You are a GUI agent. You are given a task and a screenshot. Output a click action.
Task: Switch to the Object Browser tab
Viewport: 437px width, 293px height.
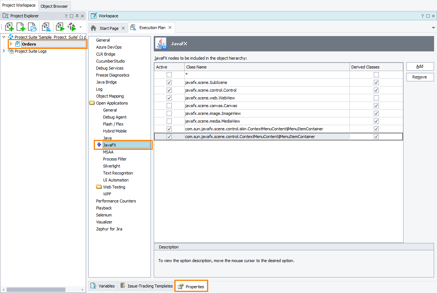54,6
